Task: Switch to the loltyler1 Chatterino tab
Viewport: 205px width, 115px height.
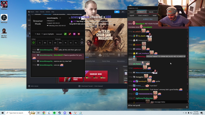Action: [x=132, y=12]
